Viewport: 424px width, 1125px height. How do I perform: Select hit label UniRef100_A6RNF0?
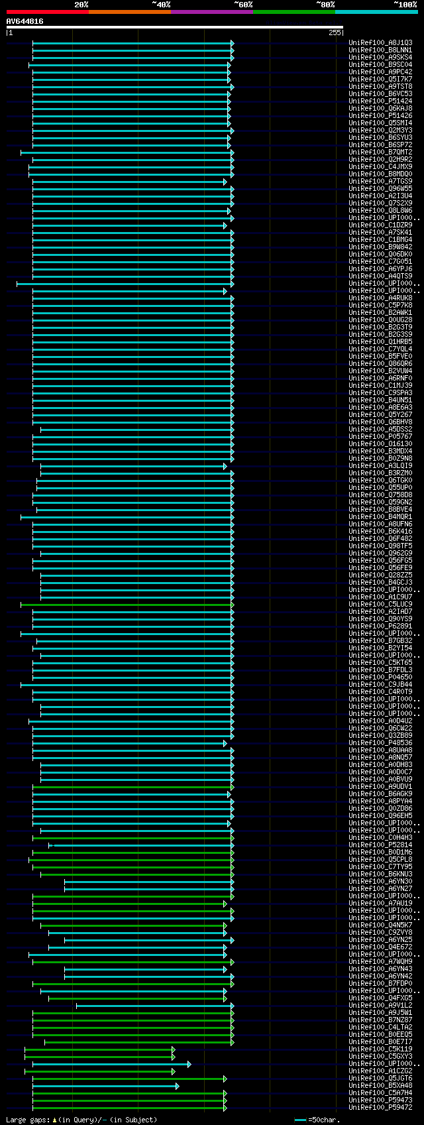tap(380, 379)
